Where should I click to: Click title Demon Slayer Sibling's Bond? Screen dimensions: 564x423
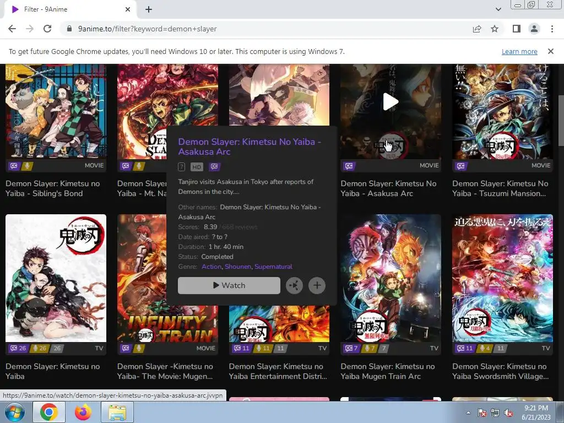coord(52,188)
